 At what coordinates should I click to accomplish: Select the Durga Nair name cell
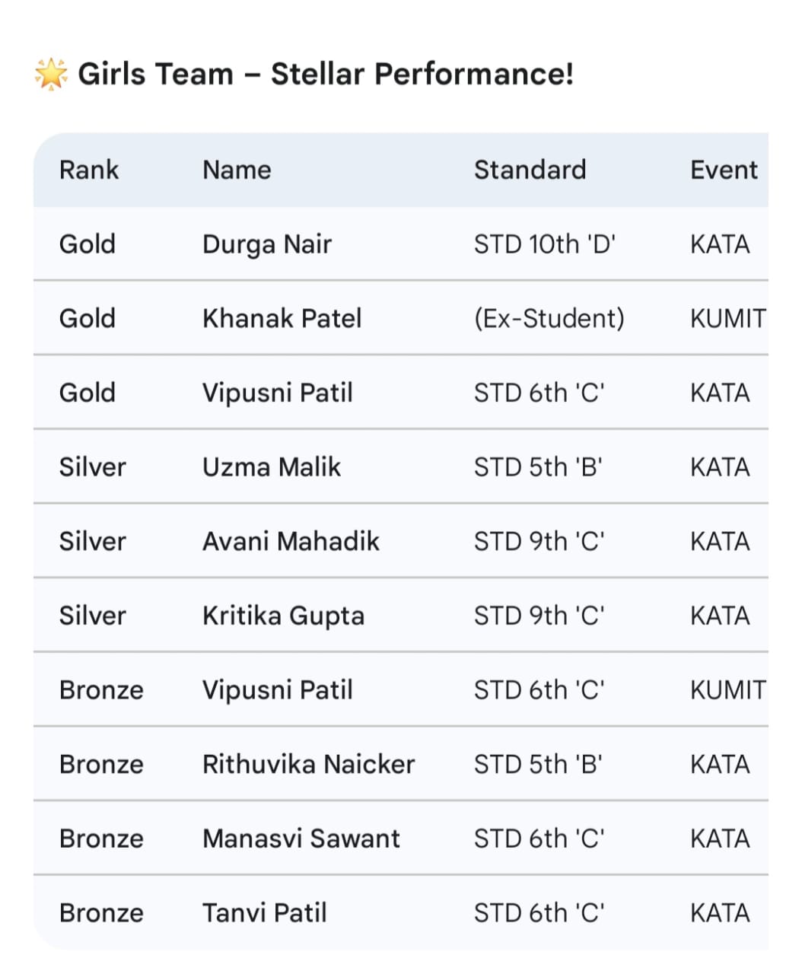click(266, 244)
